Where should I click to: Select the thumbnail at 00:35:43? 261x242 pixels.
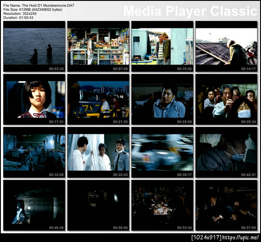click(x=98, y=152)
